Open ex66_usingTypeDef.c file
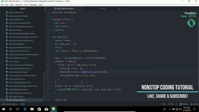 [x=16, y=44]
